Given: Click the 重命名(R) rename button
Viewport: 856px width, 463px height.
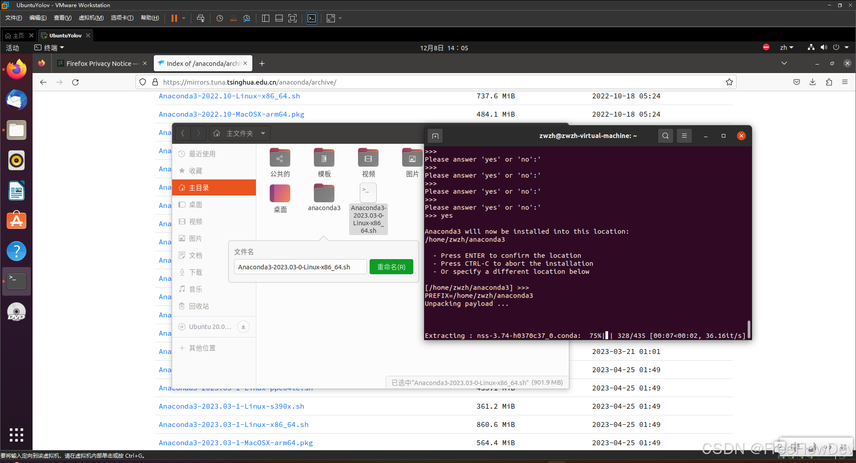Looking at the screenshot, I should [x=391, y=267].
